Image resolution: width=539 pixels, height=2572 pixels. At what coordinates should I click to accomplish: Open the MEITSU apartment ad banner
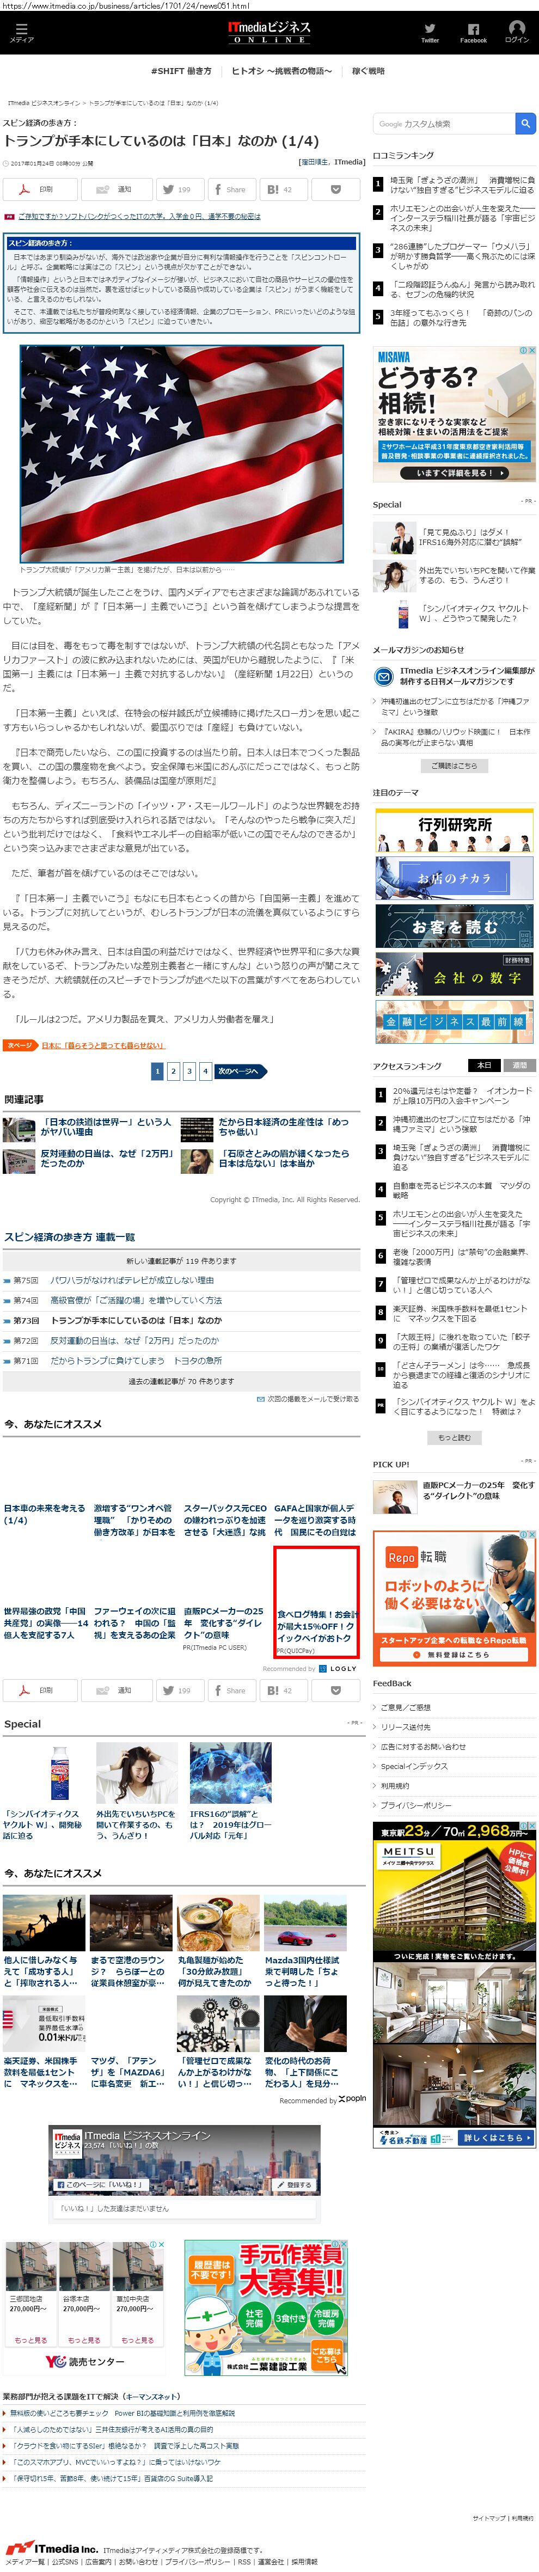point(454,1985)
